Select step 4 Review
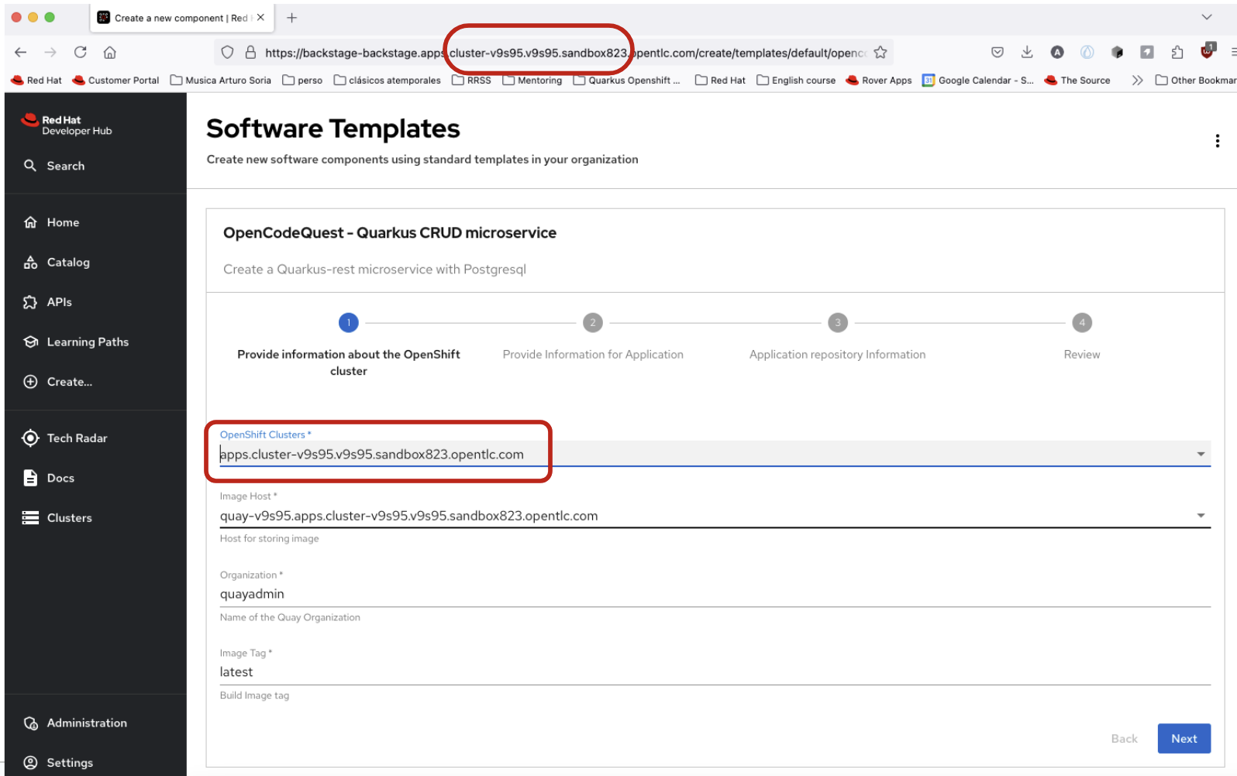This screenshot has height=776, width=1237. coord(1082,337)
